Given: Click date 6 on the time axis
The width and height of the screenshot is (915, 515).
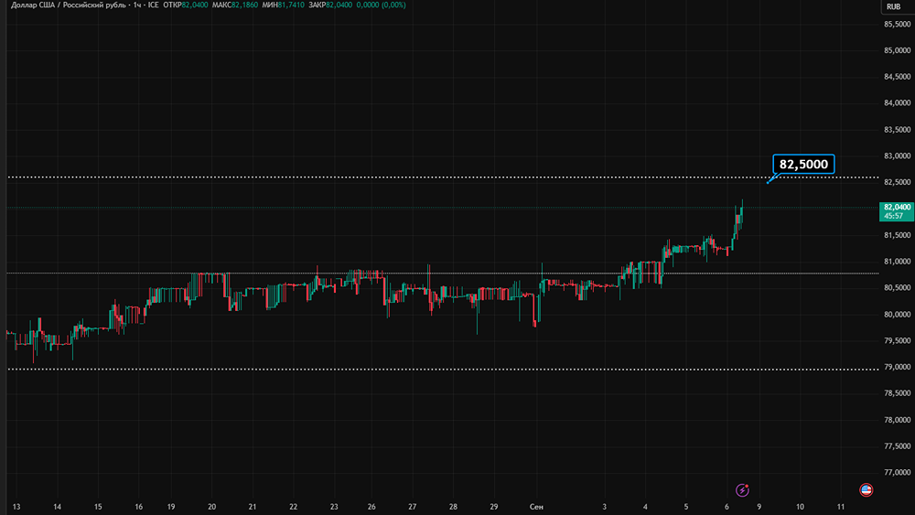Looking at the screenshot, I should pyautogui.click(x=727, y=507).
